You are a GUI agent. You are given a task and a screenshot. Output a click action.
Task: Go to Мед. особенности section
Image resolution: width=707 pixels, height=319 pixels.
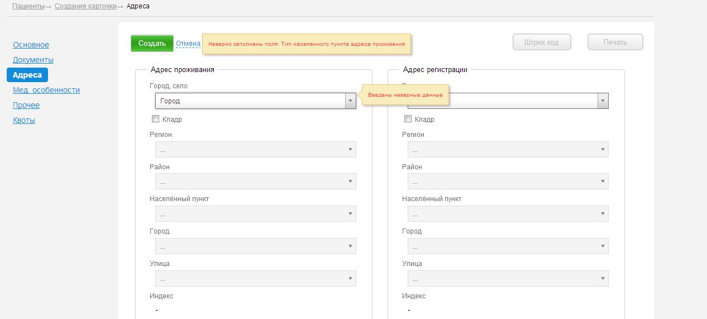46,90
